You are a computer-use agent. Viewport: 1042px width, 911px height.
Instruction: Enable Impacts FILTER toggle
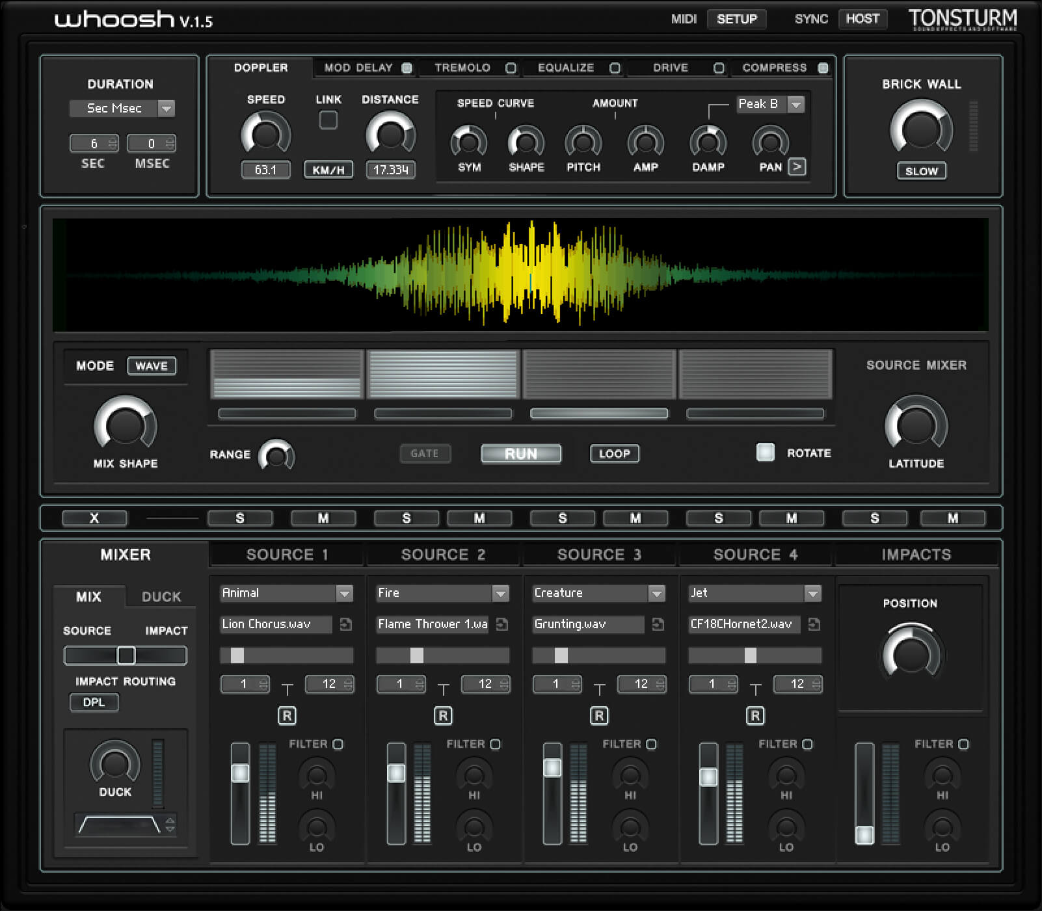963,744
